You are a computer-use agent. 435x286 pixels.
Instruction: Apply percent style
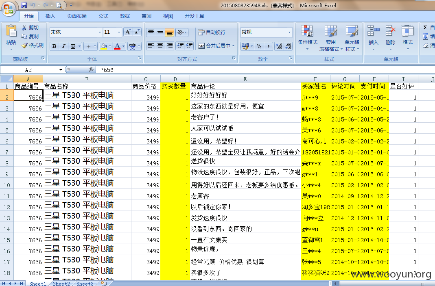[259, 46]
